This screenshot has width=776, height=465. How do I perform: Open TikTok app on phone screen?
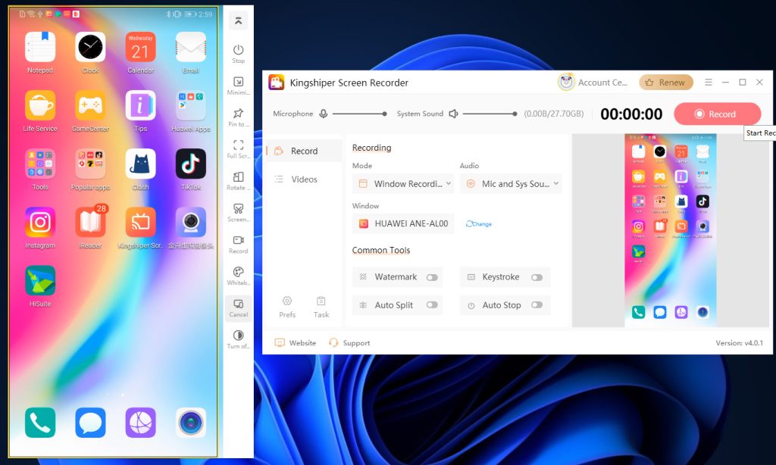coord(190,164)
